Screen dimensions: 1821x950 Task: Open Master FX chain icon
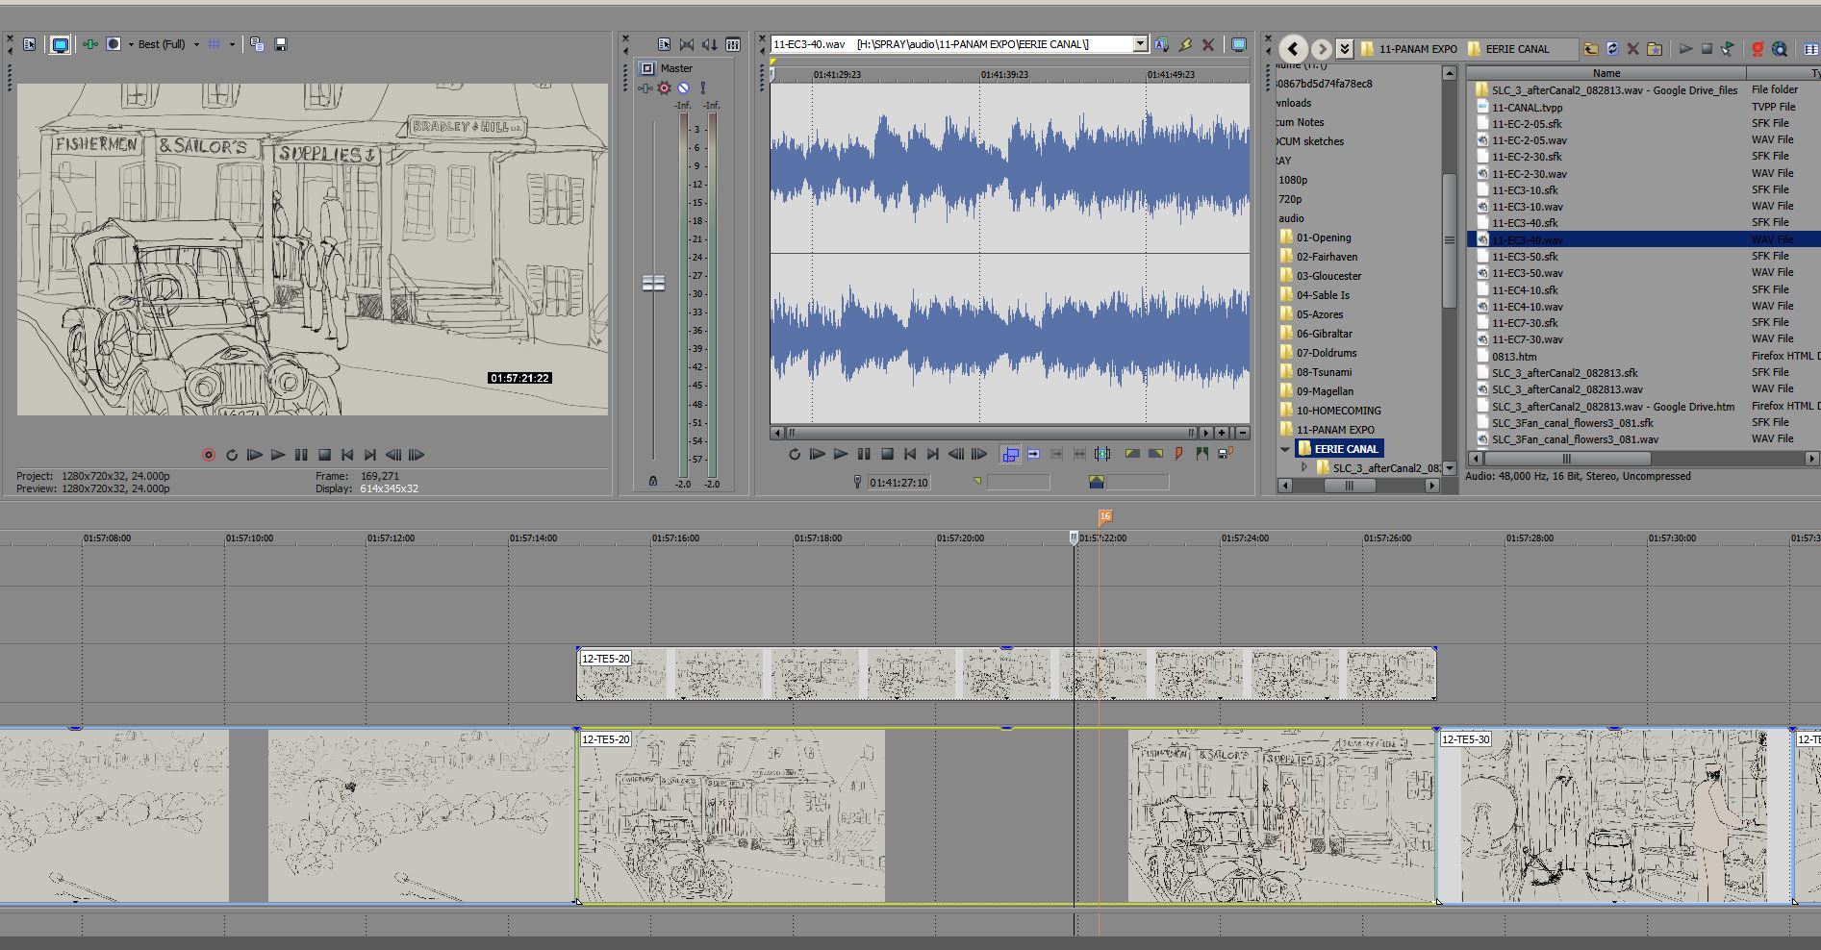click(645, 87)
